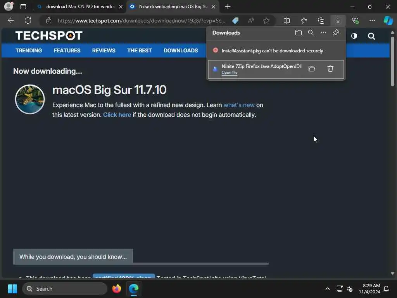Close the 'download Mac OS ISO' tab

click(x=121, y=7)
